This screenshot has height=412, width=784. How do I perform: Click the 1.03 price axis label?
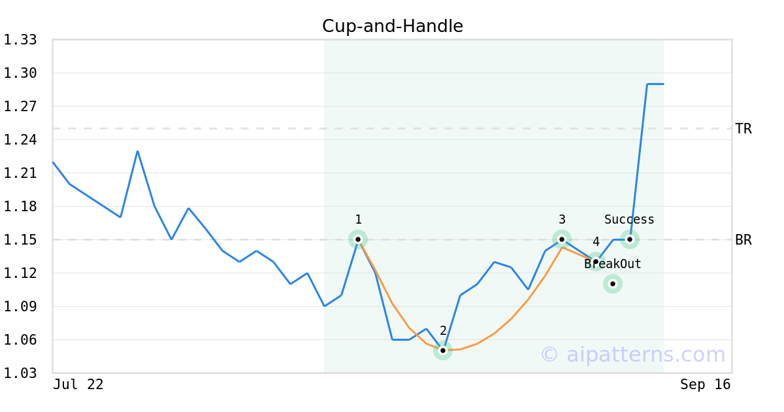[20, 373]
